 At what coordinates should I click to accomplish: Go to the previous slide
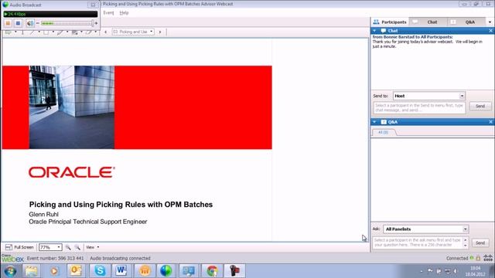tap(106, 32)
